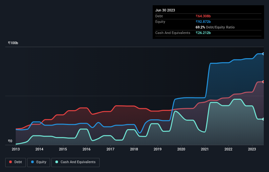Viewport: 269px width, 172px height.
Task: Click the 2021 x-axis label
Action: point(205,149)
